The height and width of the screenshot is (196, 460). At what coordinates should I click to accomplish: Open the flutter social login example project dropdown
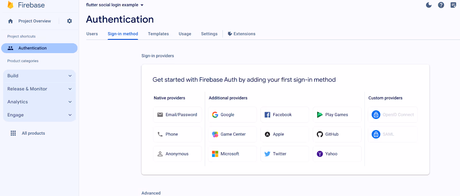coord(115,5)
